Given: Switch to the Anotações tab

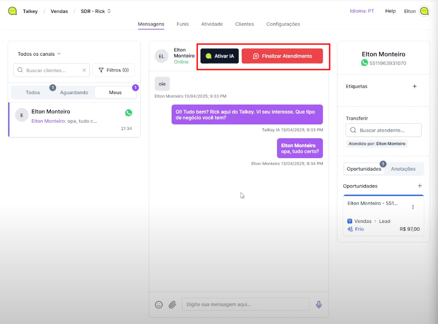Looking at the screenshot, I should click(403, 169).
